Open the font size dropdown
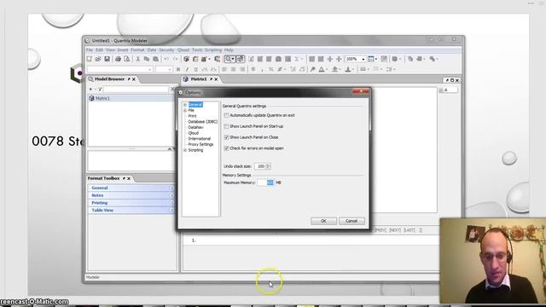The height and width of the screenshot is (307, 546). click(x=170, y=69)
